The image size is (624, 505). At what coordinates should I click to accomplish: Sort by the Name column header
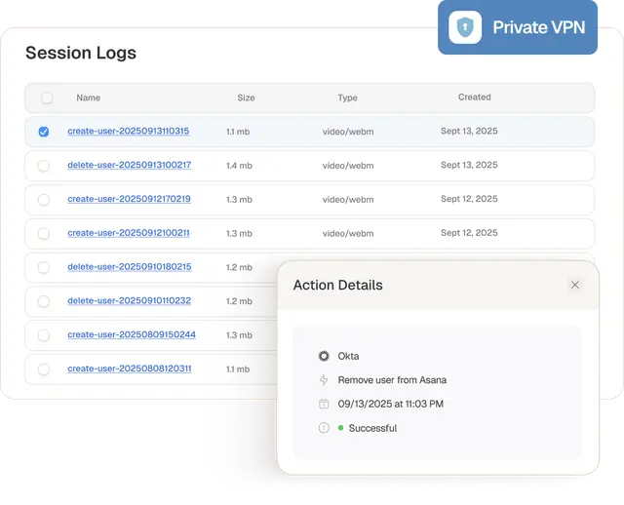click(88, 97)
